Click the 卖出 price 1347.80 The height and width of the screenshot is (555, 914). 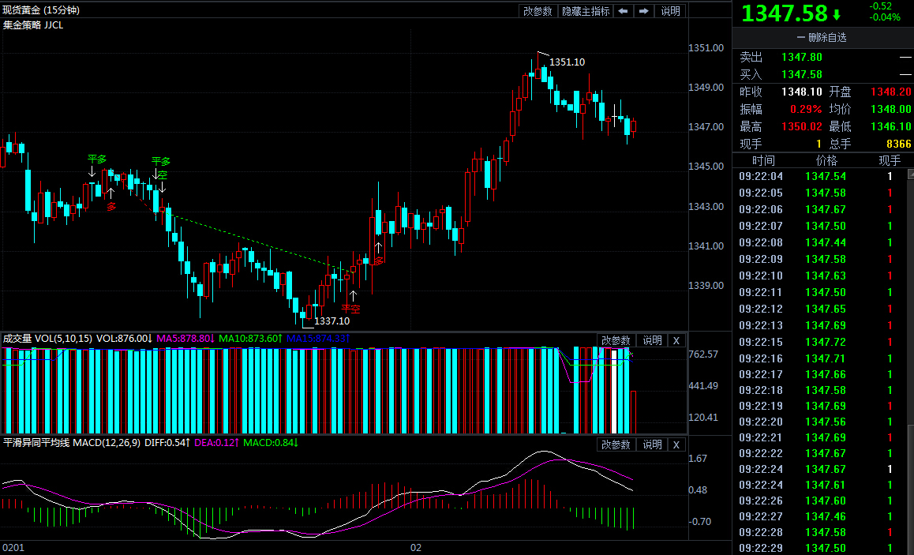click(x=801, y=57)
